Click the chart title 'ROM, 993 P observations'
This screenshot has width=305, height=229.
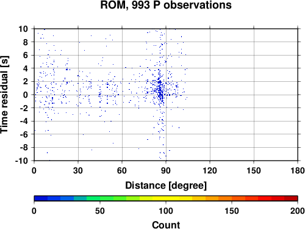166,5
